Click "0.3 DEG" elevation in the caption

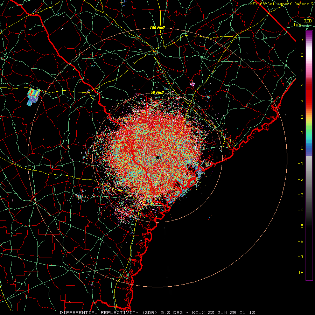coord(172,313)
